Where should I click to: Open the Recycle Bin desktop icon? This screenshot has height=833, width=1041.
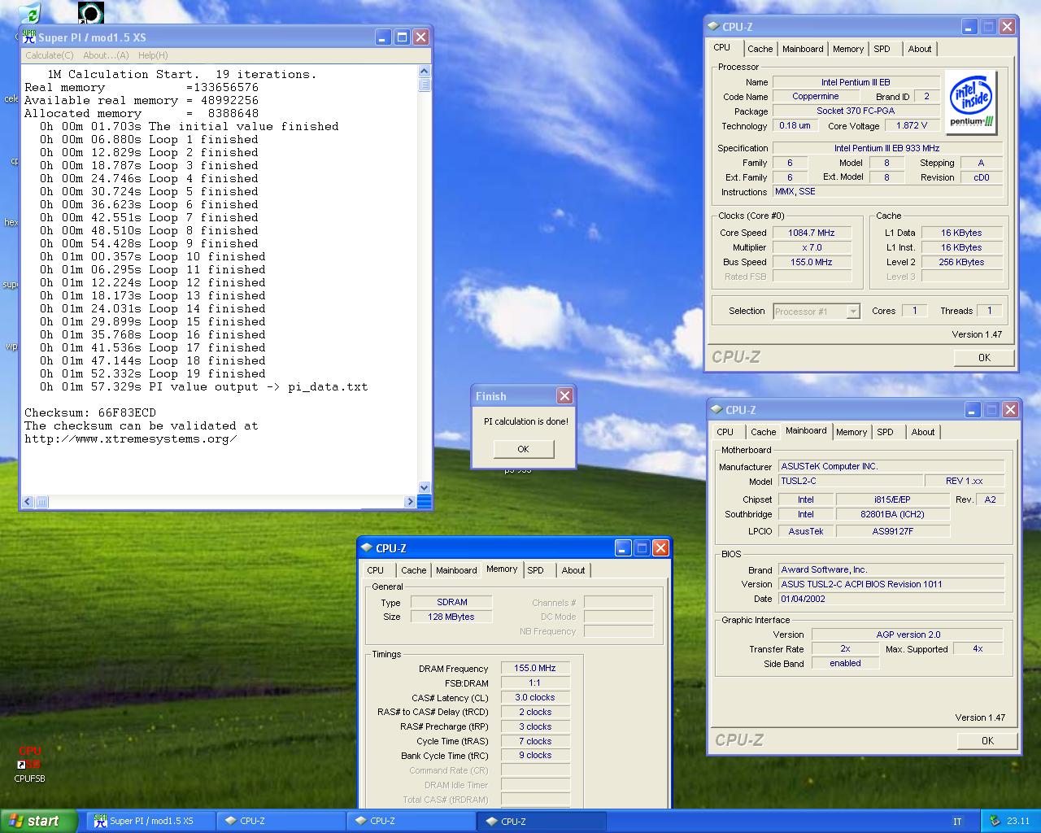[x=29, y=12]
